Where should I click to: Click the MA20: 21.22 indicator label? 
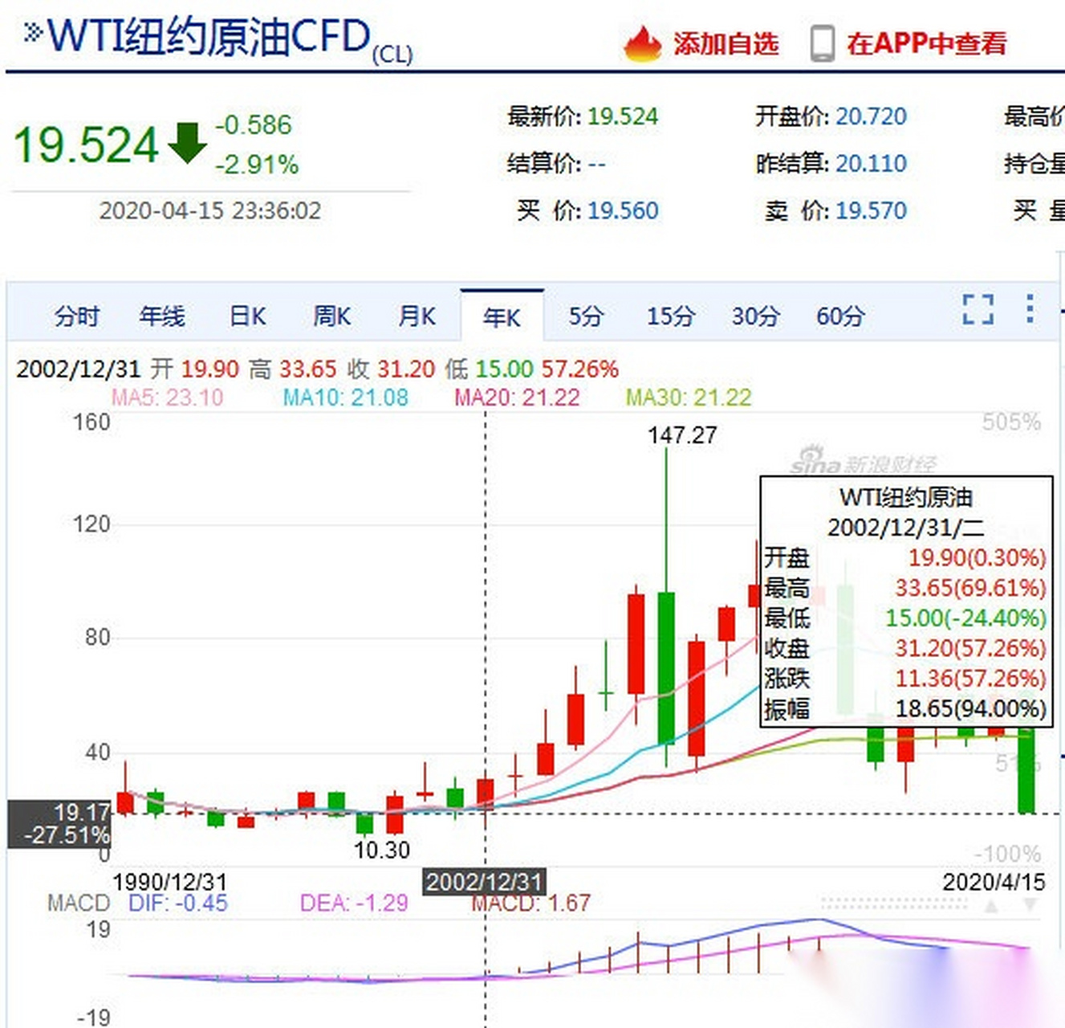[x=517, y=398]
